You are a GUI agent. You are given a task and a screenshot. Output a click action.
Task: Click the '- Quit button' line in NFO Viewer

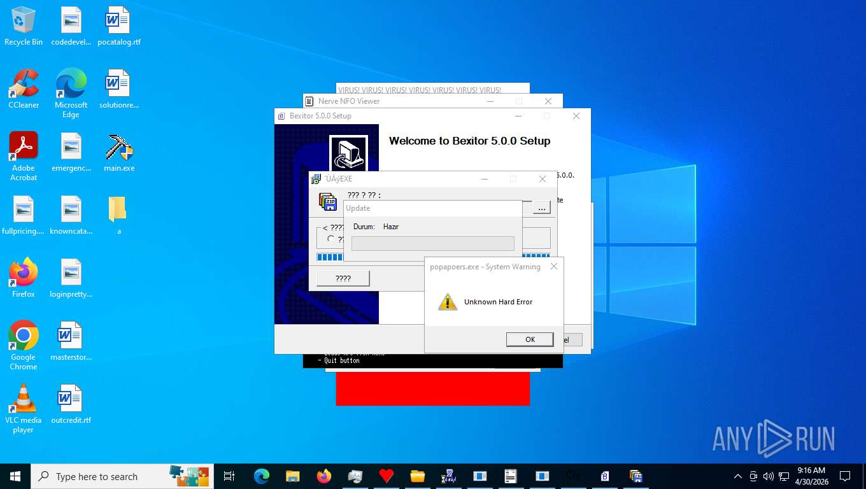click(339, 360)
